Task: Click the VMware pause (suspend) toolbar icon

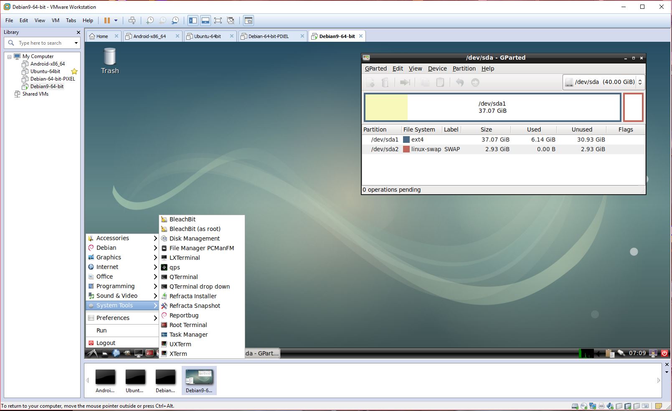Action: click(107, 20)
